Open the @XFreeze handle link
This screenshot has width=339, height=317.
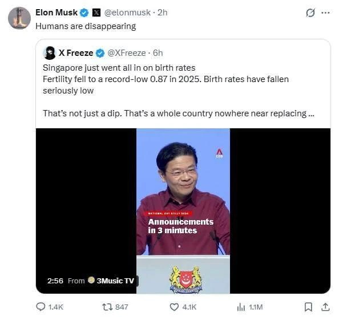pos(127,53)
